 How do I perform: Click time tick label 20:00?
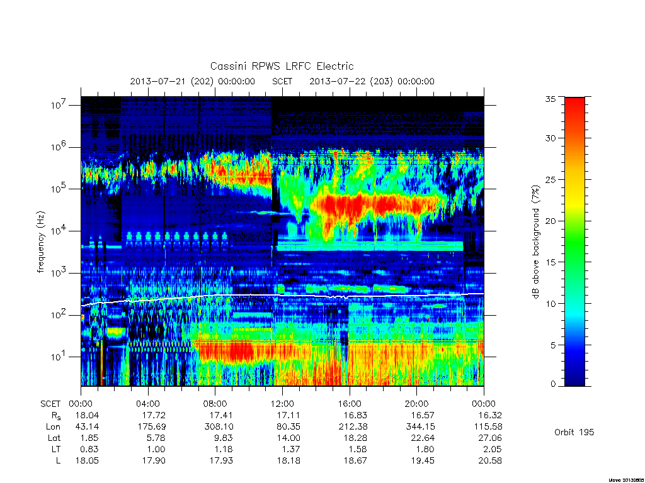(x=417, y=404)
